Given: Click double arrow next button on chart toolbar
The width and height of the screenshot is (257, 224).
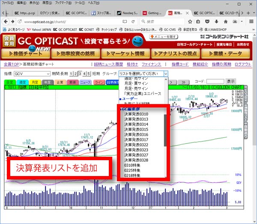Looking at the screenshot, I should pos(183,82).
